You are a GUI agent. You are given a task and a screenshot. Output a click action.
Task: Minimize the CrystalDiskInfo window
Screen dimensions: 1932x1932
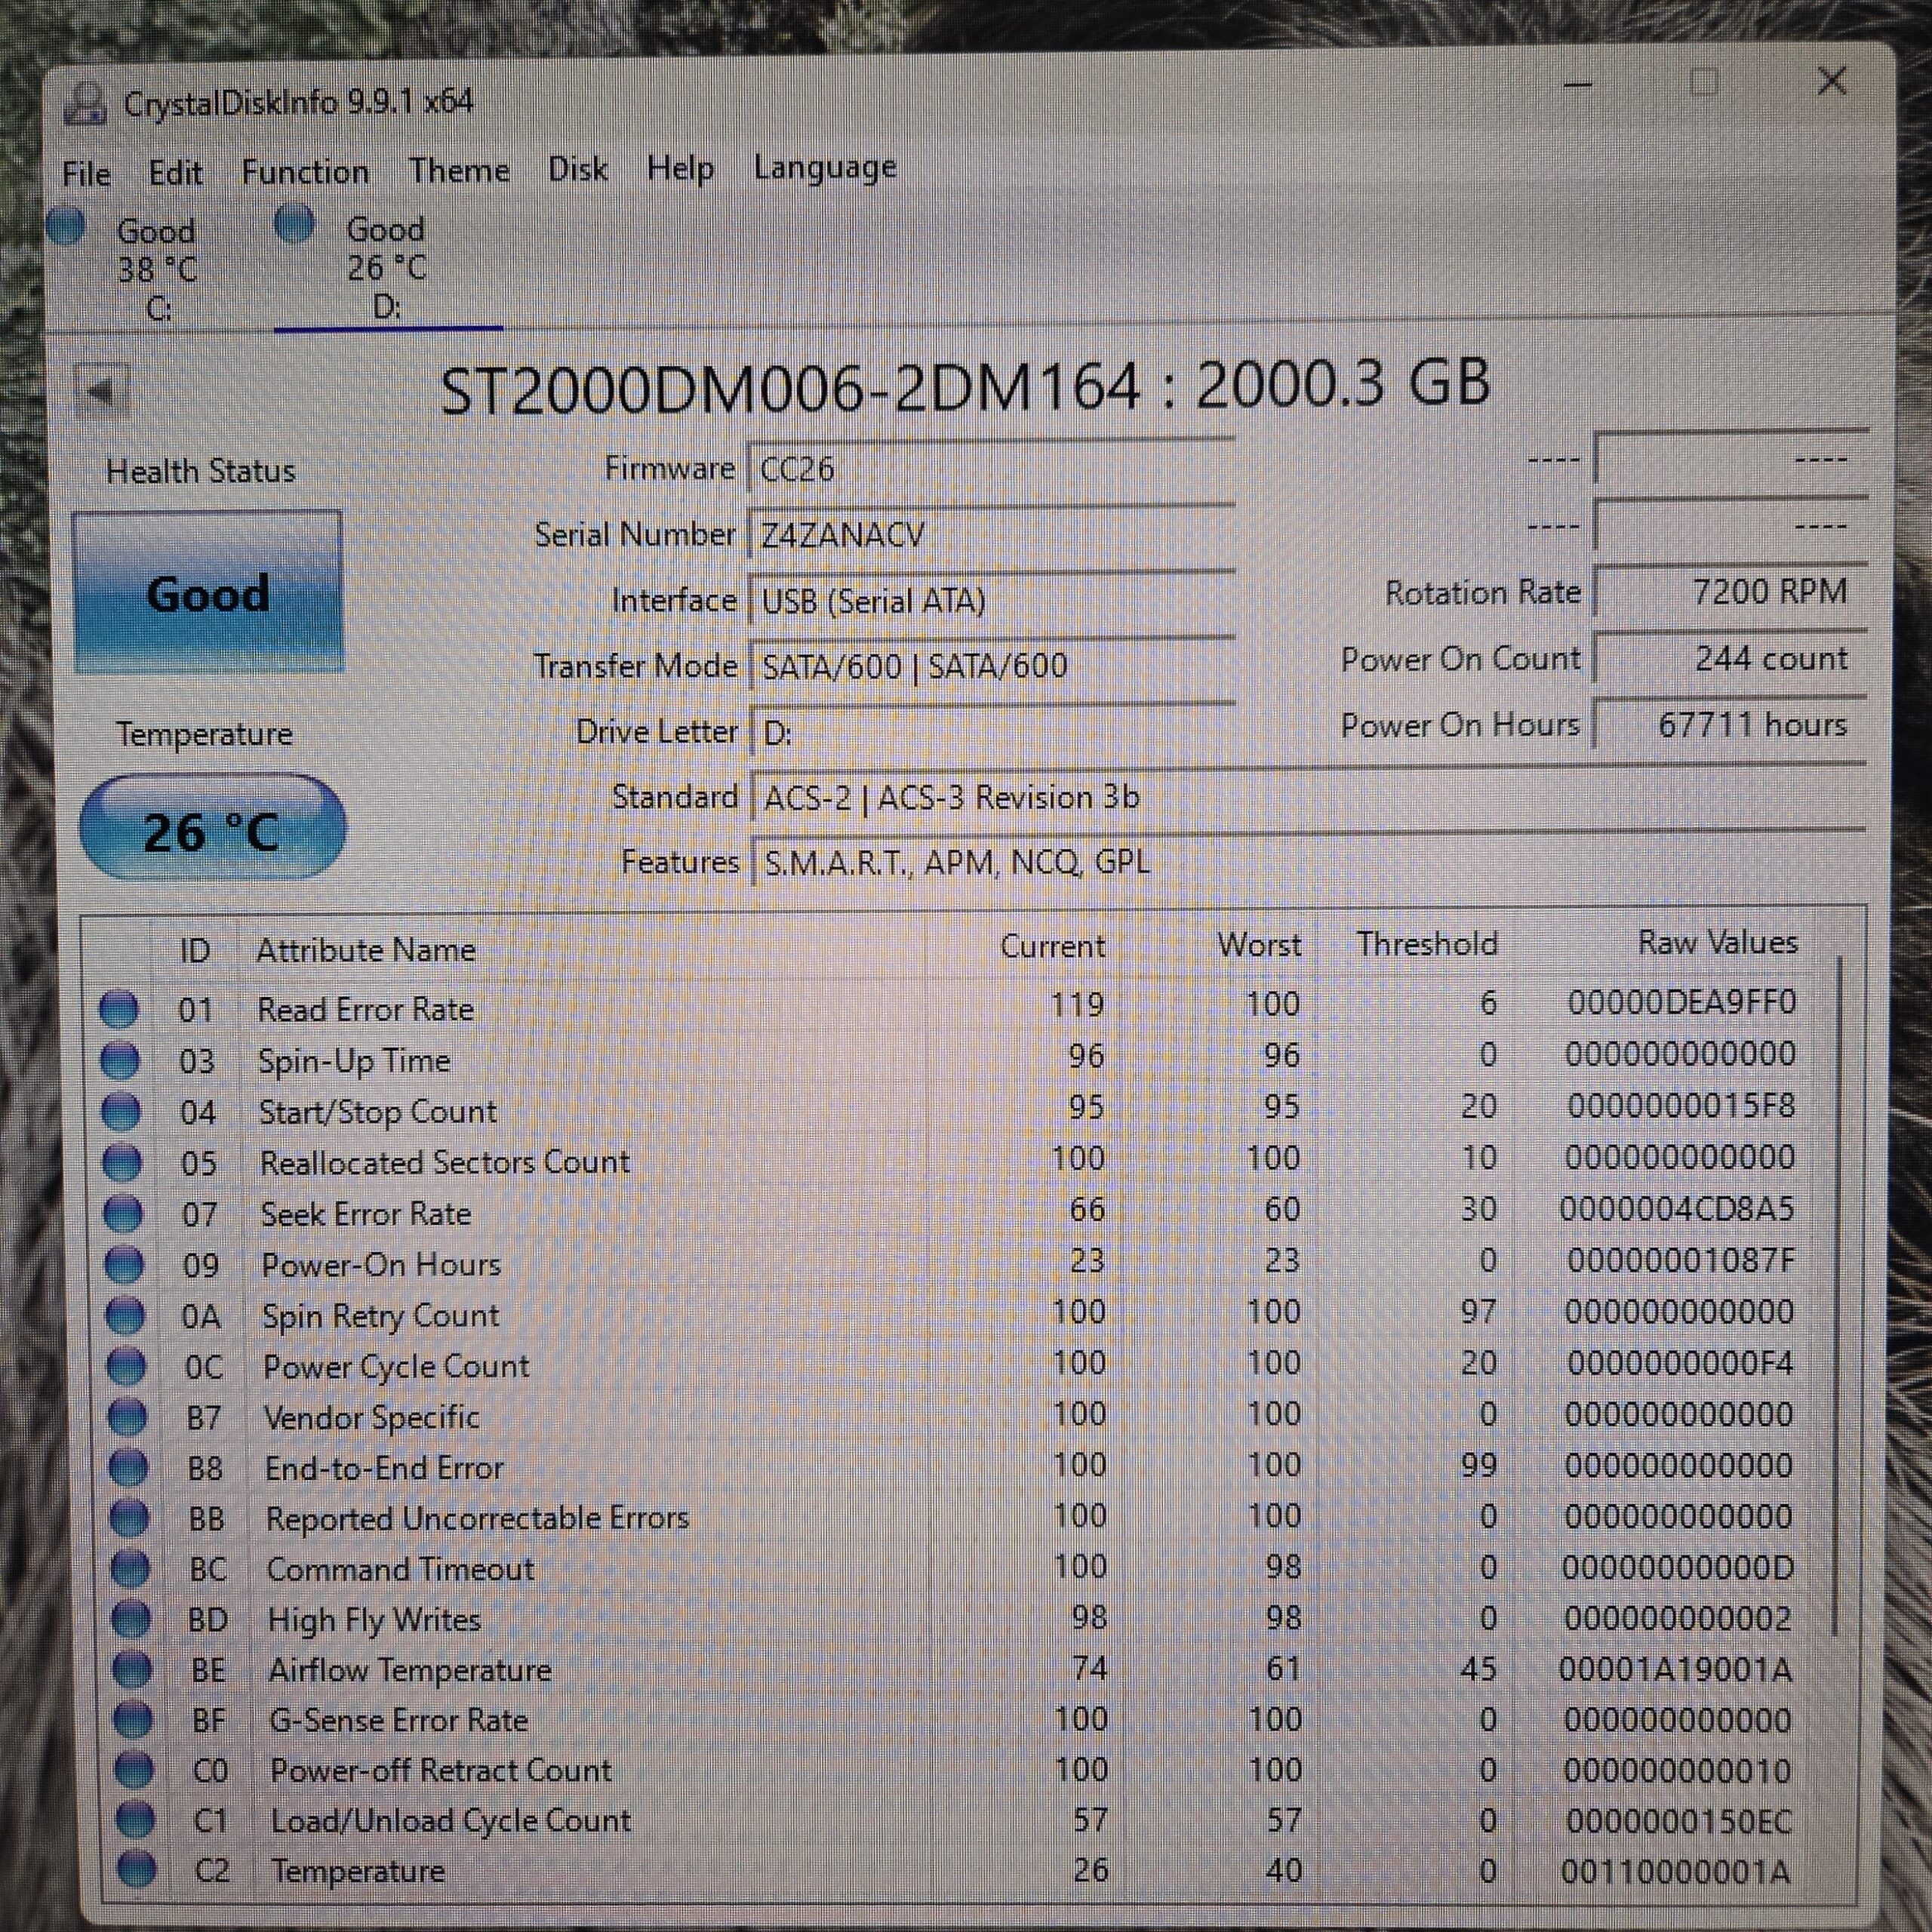1577,85
